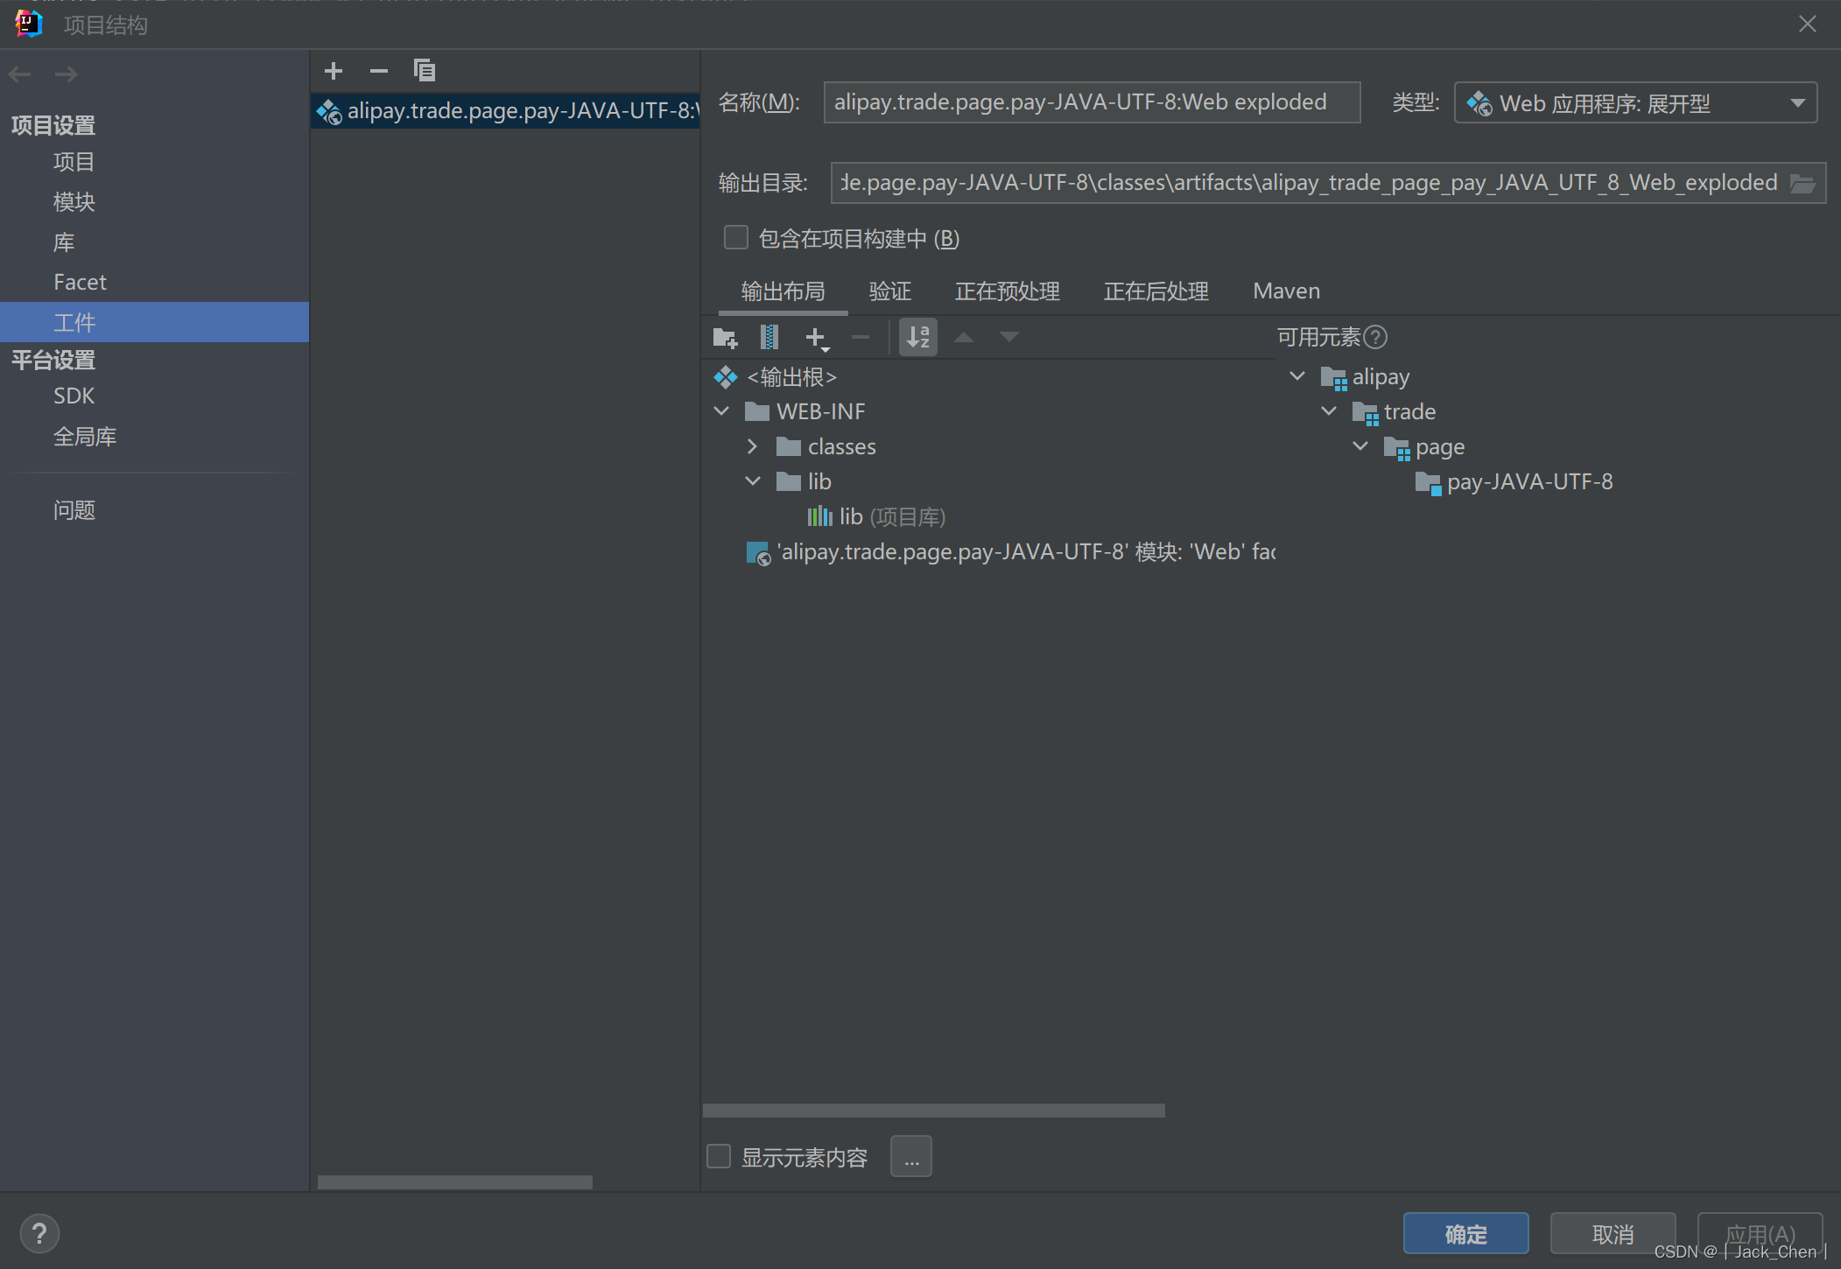Click the add copy of element icon

coord(816,338)
